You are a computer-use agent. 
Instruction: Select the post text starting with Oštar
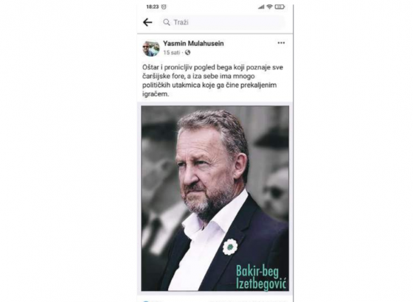click(x=213, y=80)
